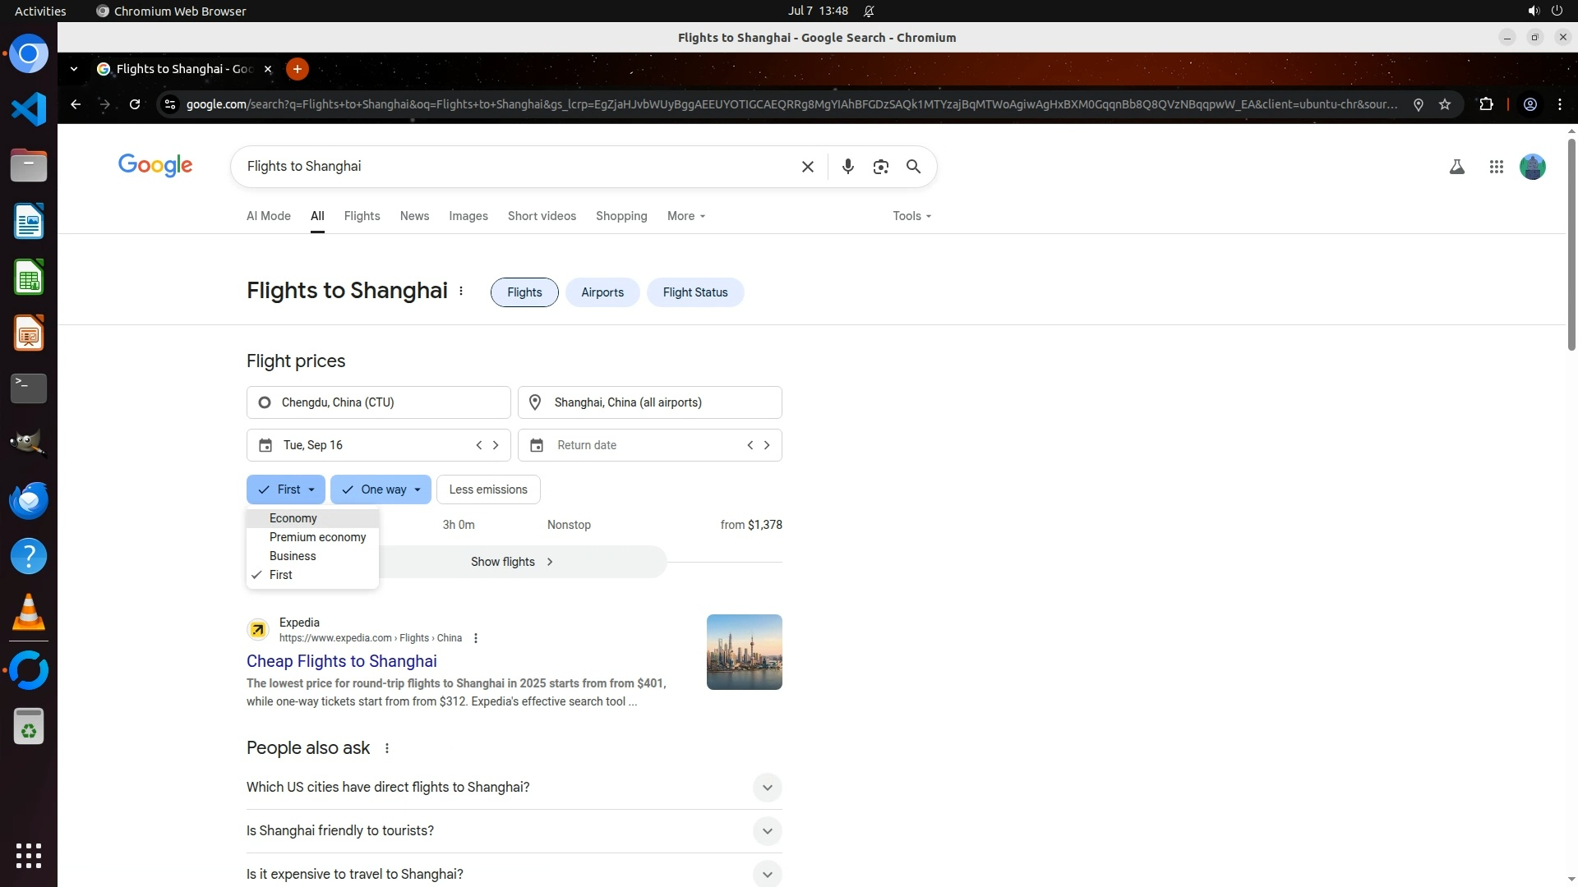Switch to the News search tab
Viewport: 1578px width, 887px height.
coord(414,216)
